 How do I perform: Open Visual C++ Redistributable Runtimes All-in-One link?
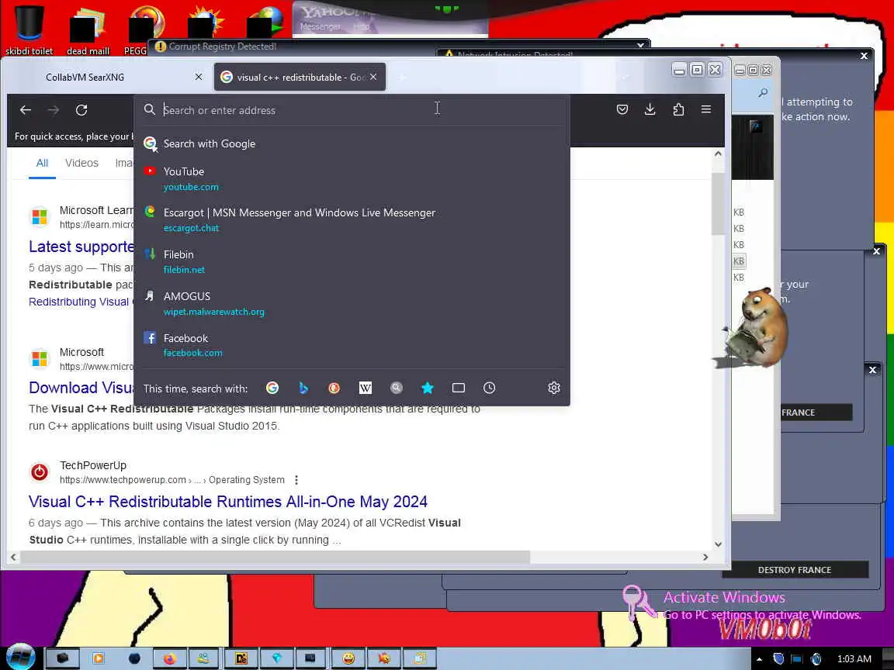coord(228,502)
